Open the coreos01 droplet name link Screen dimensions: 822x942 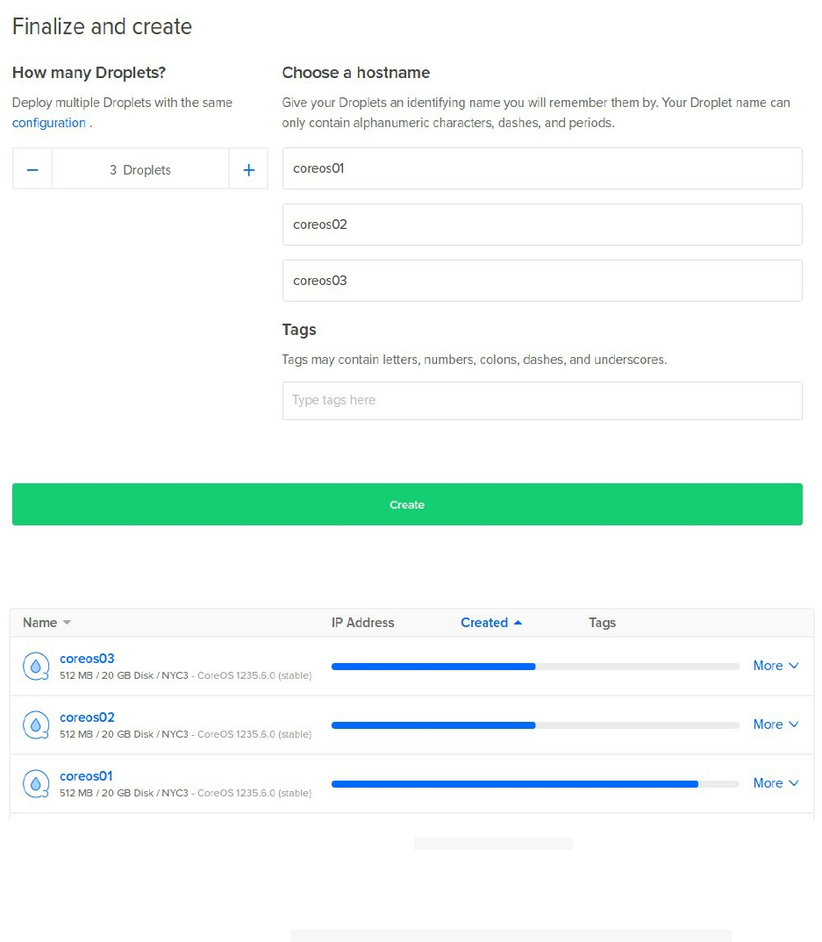[x=86, y=776]
